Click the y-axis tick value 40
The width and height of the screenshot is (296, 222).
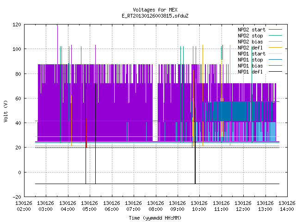[x=18, y=123]
